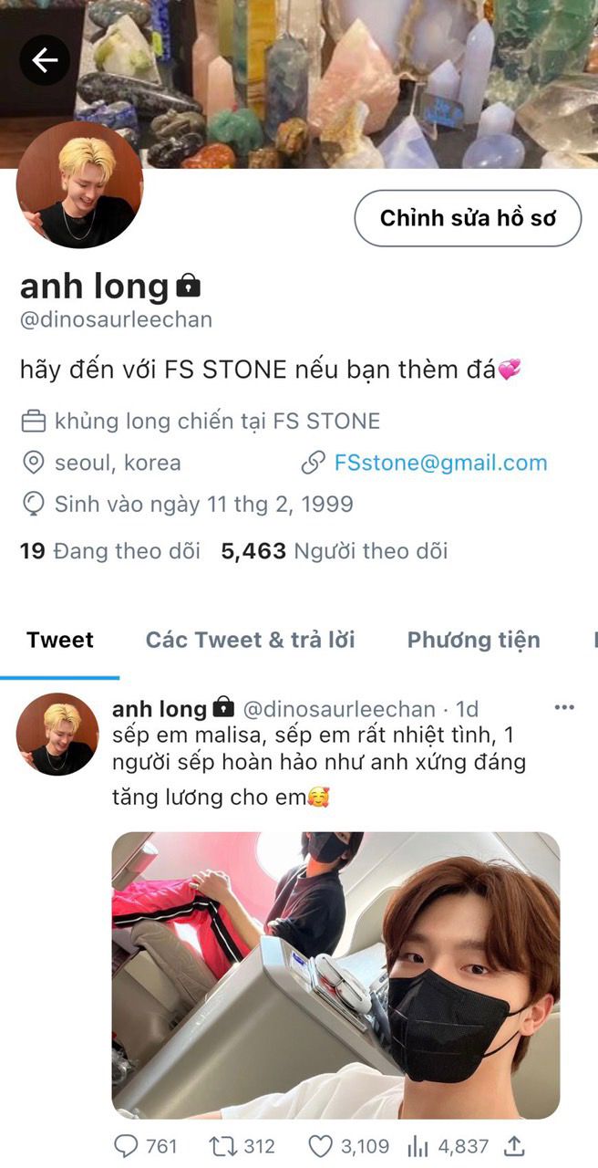Open the large profile avatar photo
Image resolution: width=598 pixels, height=1168 pixels.
79,185
